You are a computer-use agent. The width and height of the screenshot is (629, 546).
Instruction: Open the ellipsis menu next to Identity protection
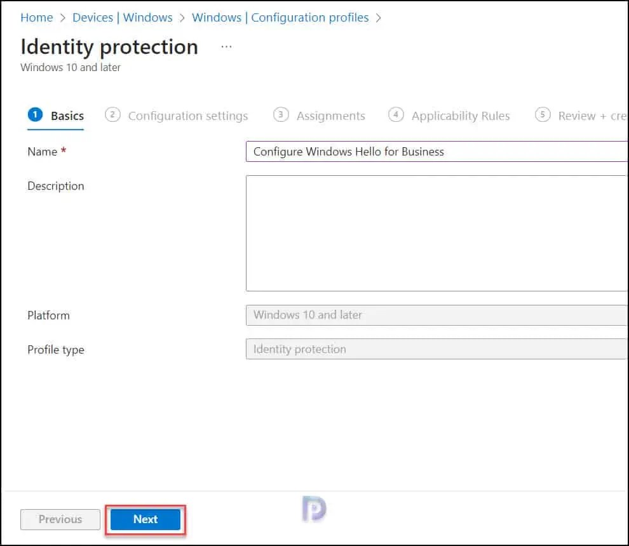click(x=226, y=46)
